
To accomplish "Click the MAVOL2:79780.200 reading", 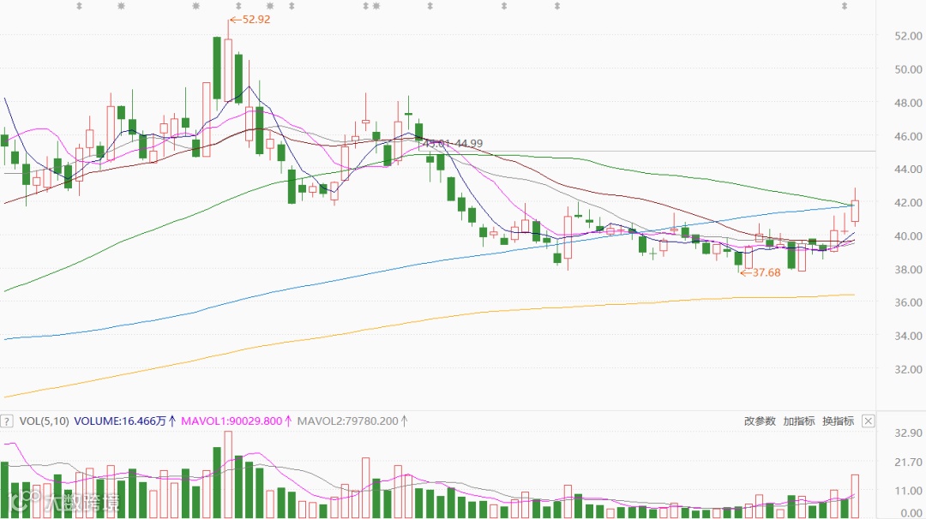I will point(352,421).
